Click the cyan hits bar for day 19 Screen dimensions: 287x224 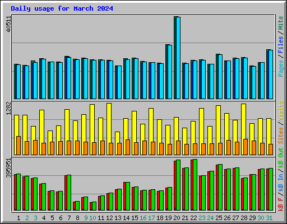(x=170, y=72)
